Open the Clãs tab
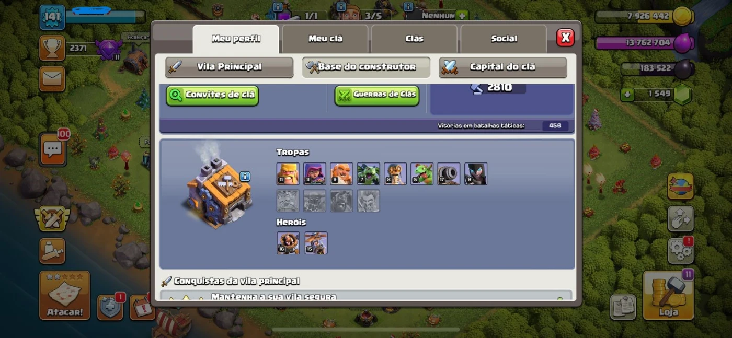This screenshot has width=732, height=338. (414, 39)
